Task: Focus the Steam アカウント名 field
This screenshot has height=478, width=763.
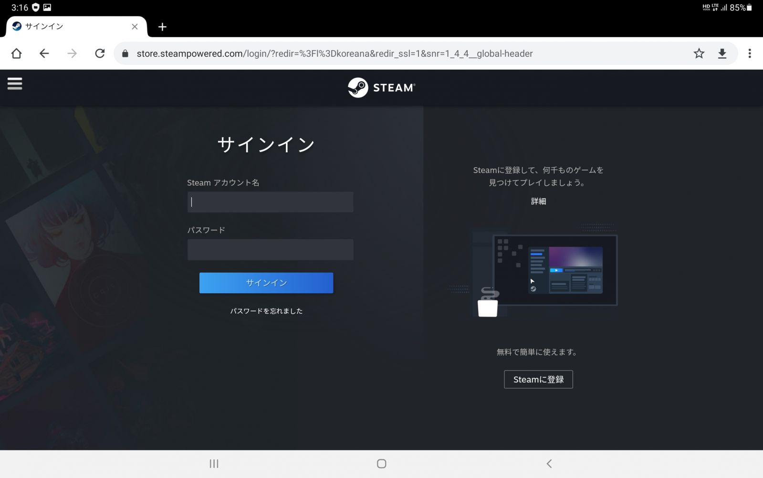Action: [x=270, y=202]
